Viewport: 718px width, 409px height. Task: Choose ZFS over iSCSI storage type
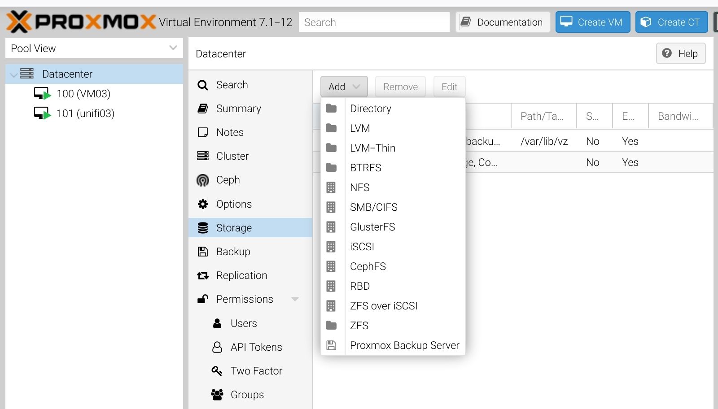tap(393, 306)
